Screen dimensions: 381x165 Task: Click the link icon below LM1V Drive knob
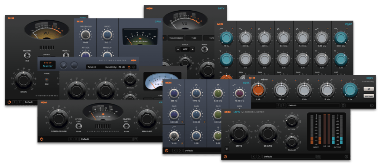point(226,149)
